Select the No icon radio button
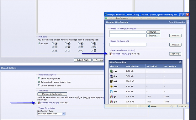Screen dimensions: 196x120 coord(40,43)
